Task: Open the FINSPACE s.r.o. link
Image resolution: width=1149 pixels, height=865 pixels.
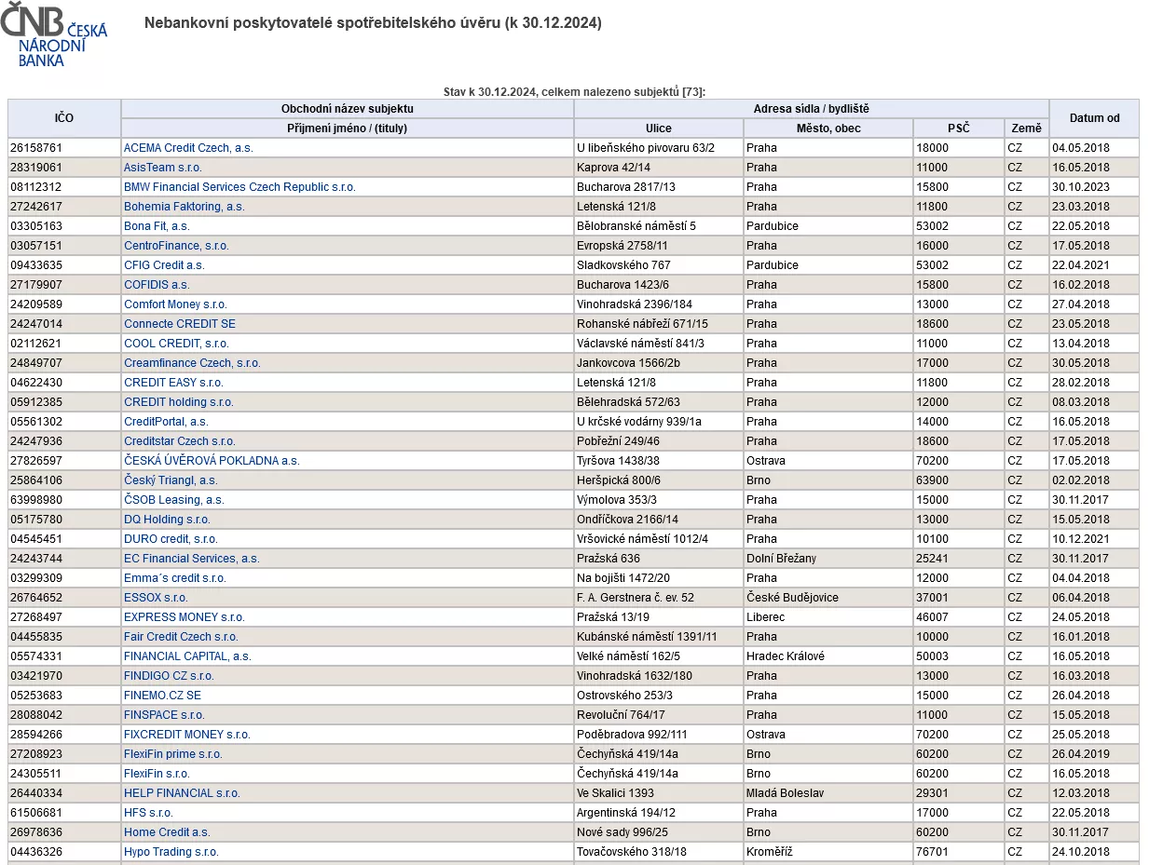Action: pos(164,715)
